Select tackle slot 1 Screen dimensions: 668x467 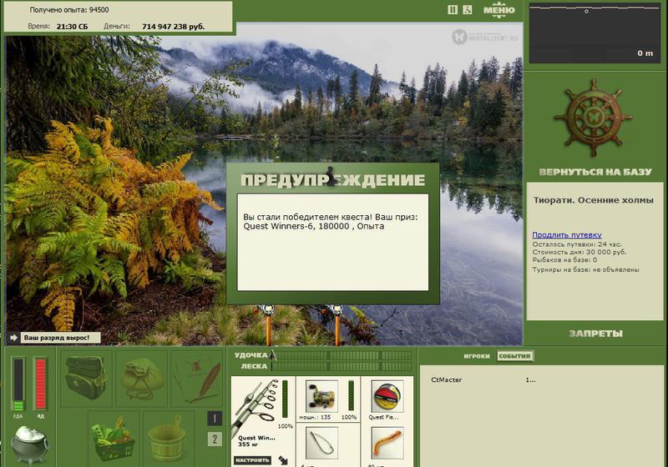click(215, 419)
